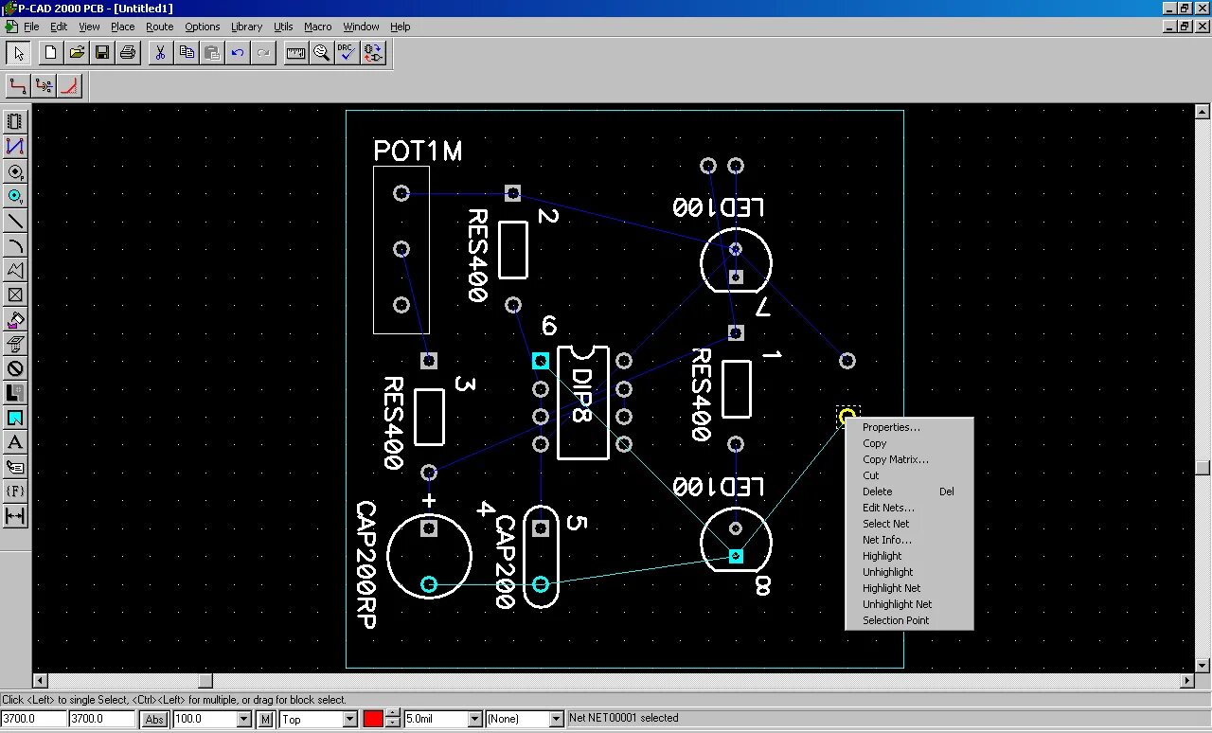The image size is (1212, 733).
Task: Open the Place menu
Action: point(123,27)
